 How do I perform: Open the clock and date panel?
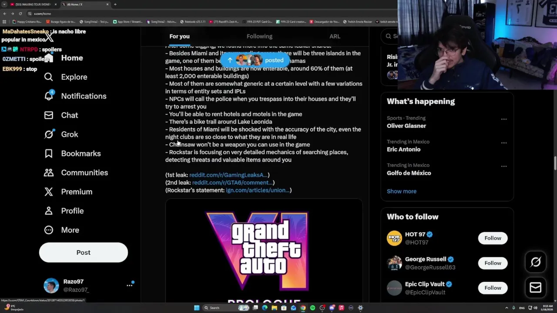547,308
